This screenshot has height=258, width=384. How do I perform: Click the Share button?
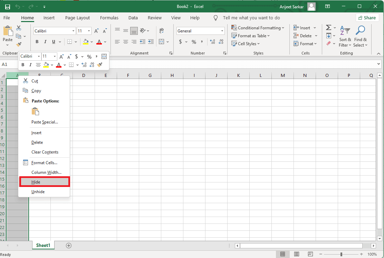point(367,18)
